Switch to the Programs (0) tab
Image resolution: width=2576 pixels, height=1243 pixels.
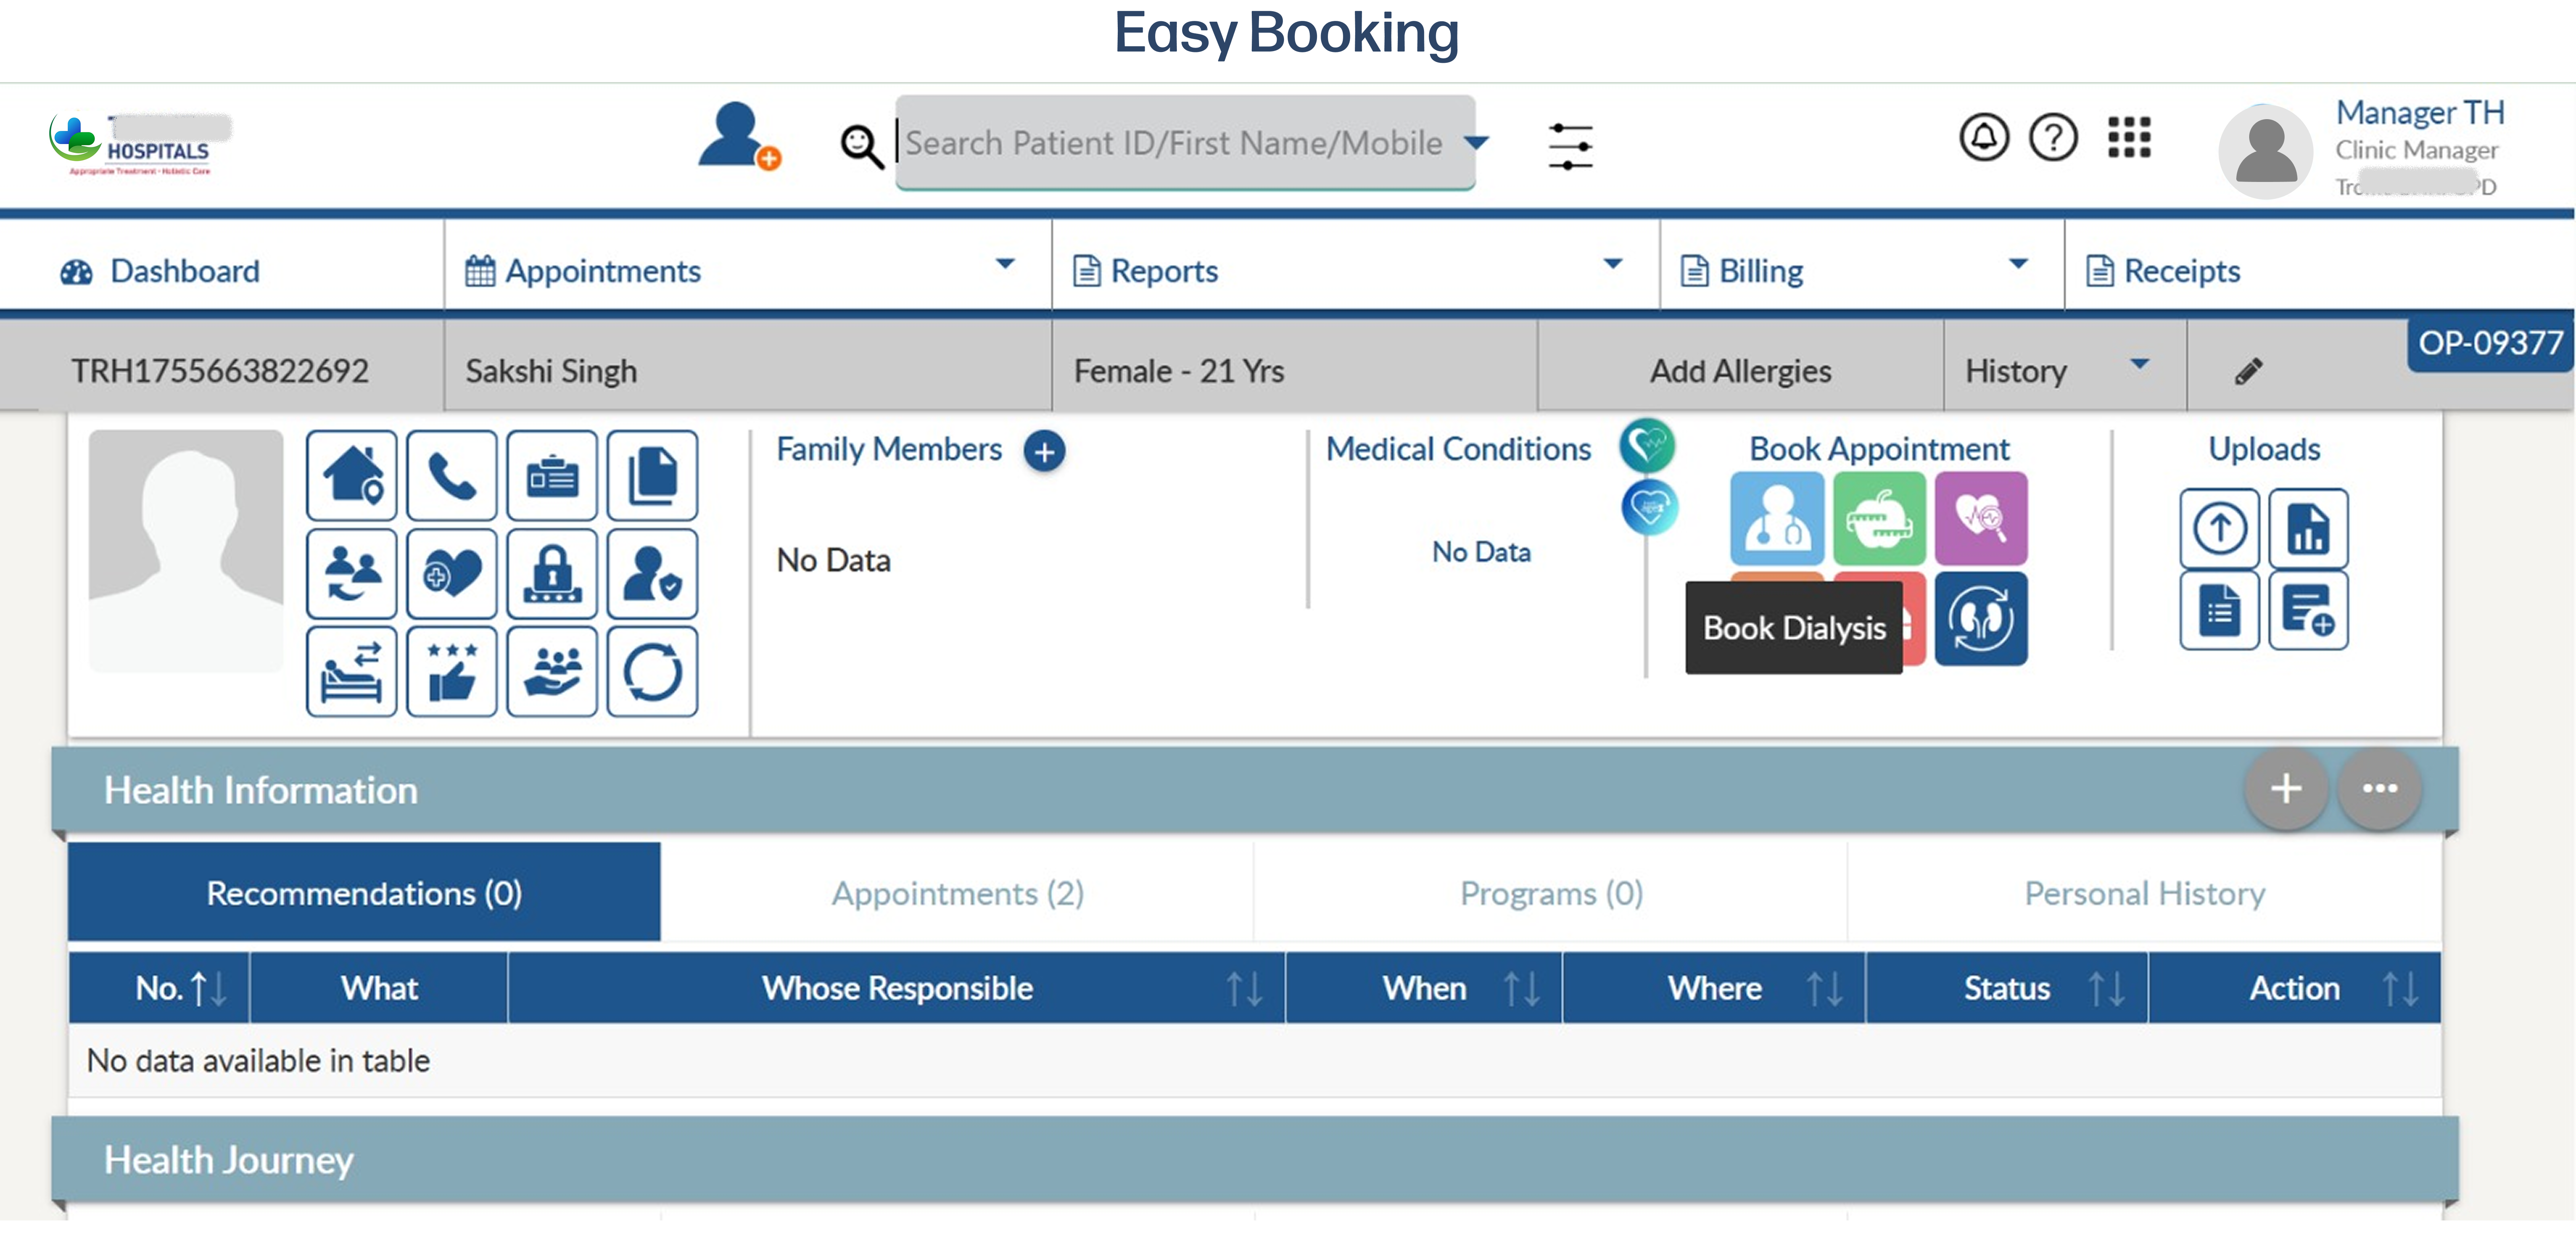pyautogui.click(x=1551, y=893)
